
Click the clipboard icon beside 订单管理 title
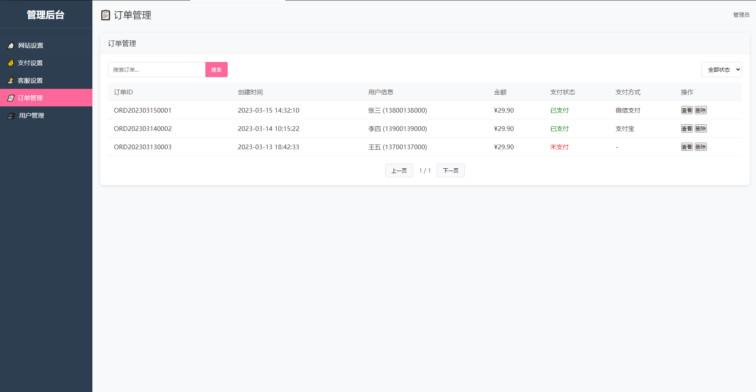[106, 15]
